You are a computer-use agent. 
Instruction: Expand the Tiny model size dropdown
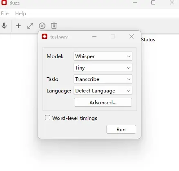(103, 67)
